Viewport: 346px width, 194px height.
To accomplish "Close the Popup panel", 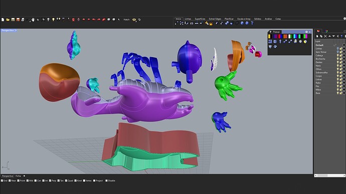I will tap(309, 32).
